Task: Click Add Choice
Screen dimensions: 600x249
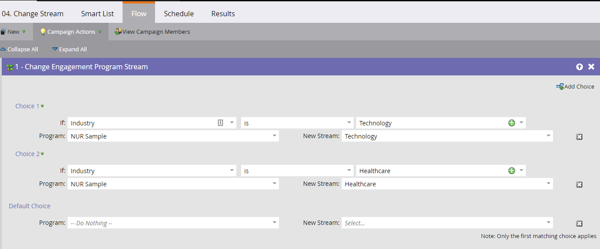Action: point(575,86)
